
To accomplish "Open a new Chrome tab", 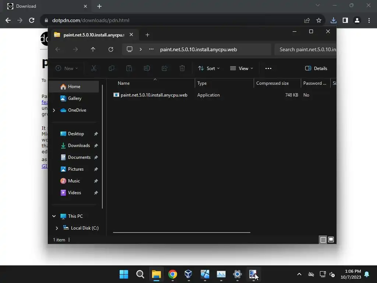I will coord(99,6).
